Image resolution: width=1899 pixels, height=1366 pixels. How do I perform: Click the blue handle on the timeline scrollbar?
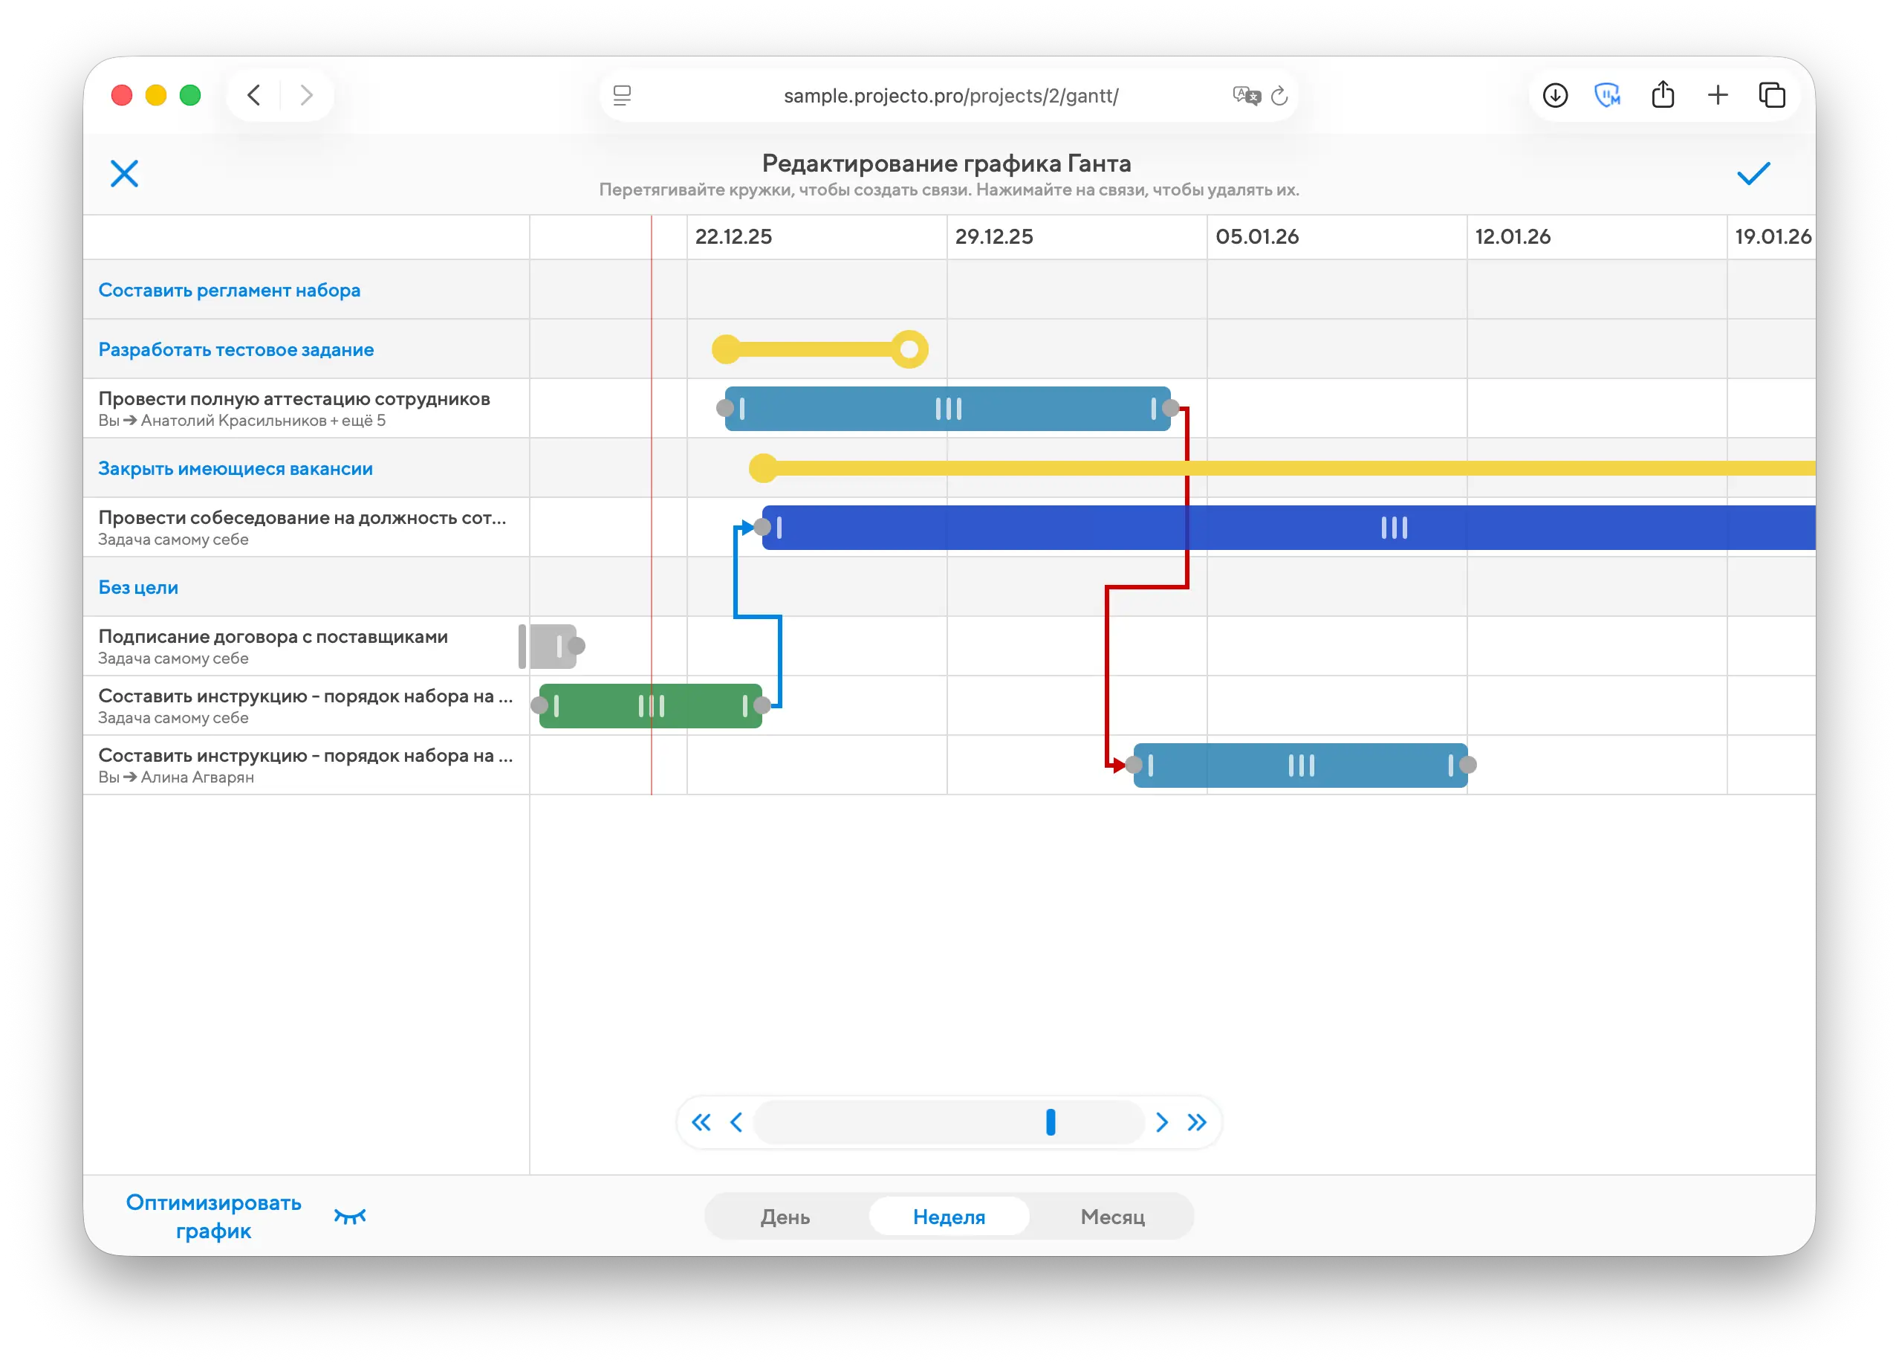click(1050, 1122)
